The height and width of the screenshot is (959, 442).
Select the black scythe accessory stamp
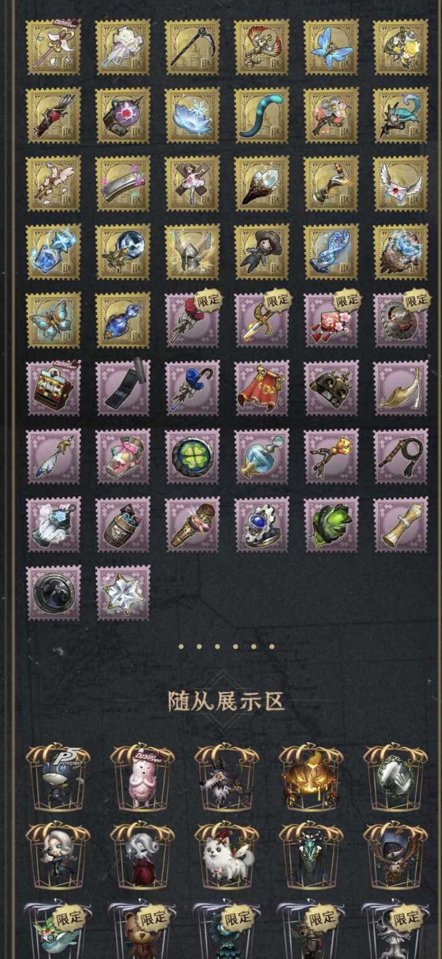[192, 47]
